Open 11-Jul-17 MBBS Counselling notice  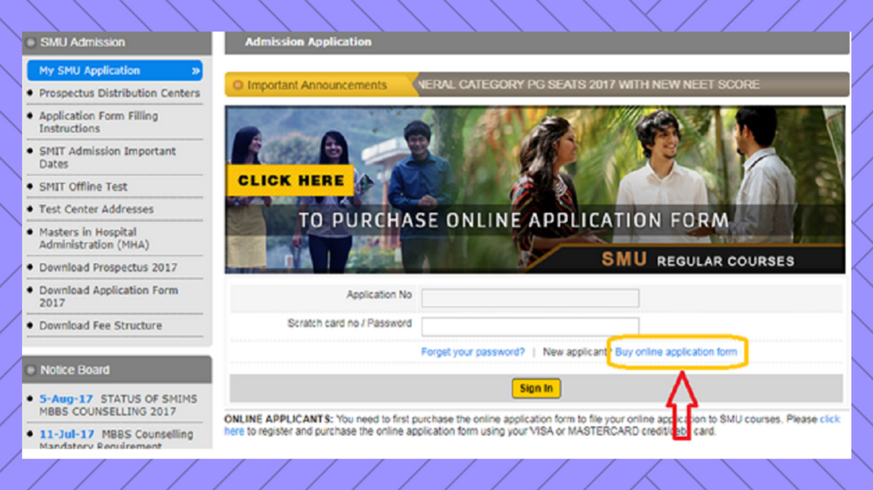coord(116,439)
